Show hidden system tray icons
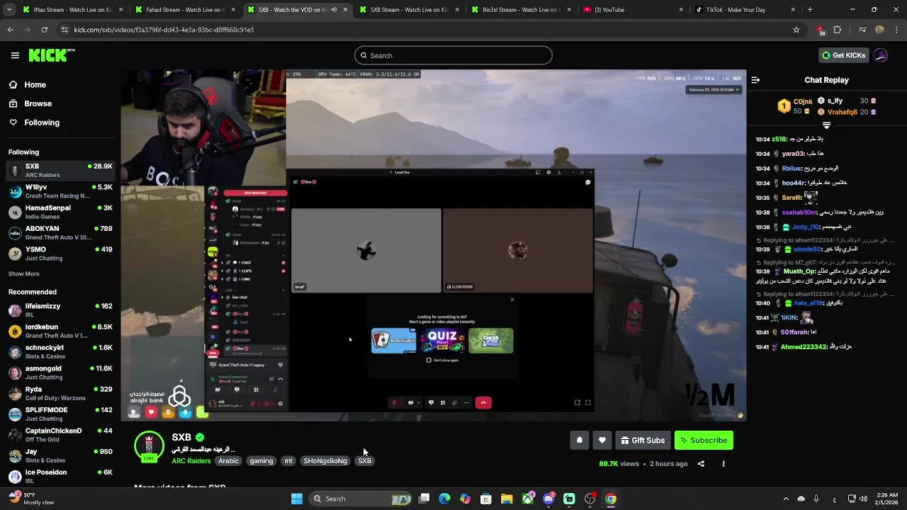The width and height of the screenshot is (907, 510). point(787,499)
